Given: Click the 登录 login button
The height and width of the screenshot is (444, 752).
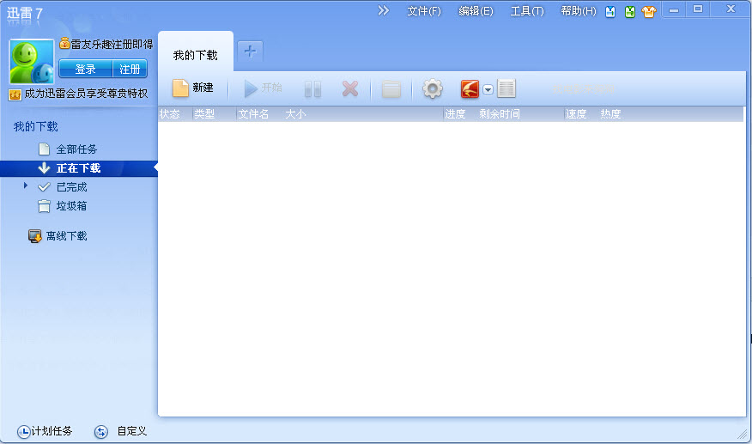Looking at the screenshot, I should 86,70.
